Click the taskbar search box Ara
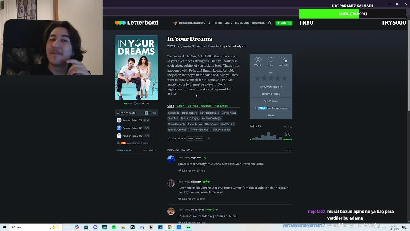The width and height of the screenshot is (410, 231). tap(35, 227)
